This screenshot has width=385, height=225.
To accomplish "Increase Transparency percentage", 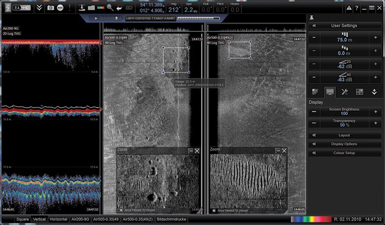I will click(x=376, y=123).
